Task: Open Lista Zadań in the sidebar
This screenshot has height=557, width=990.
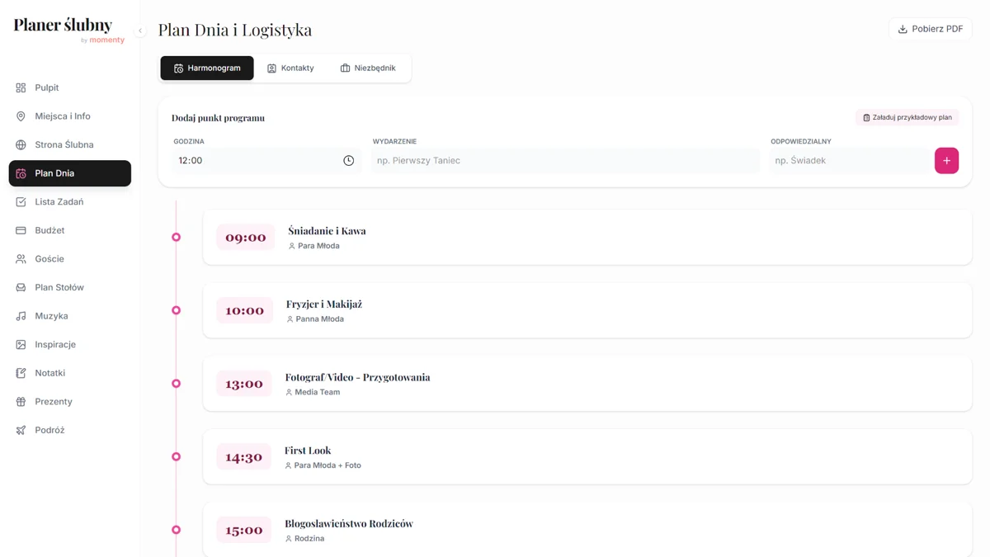Action: (x=59, y=201)
